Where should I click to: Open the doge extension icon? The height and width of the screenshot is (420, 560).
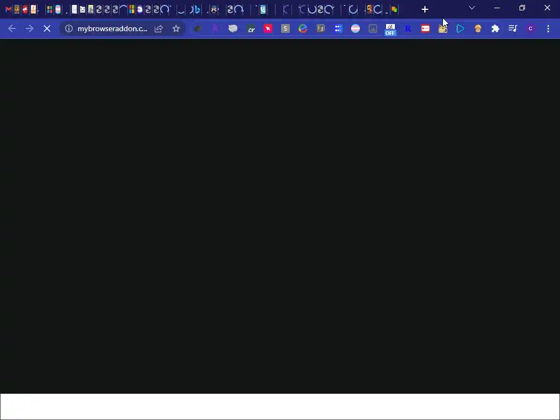tap(443, 28)
